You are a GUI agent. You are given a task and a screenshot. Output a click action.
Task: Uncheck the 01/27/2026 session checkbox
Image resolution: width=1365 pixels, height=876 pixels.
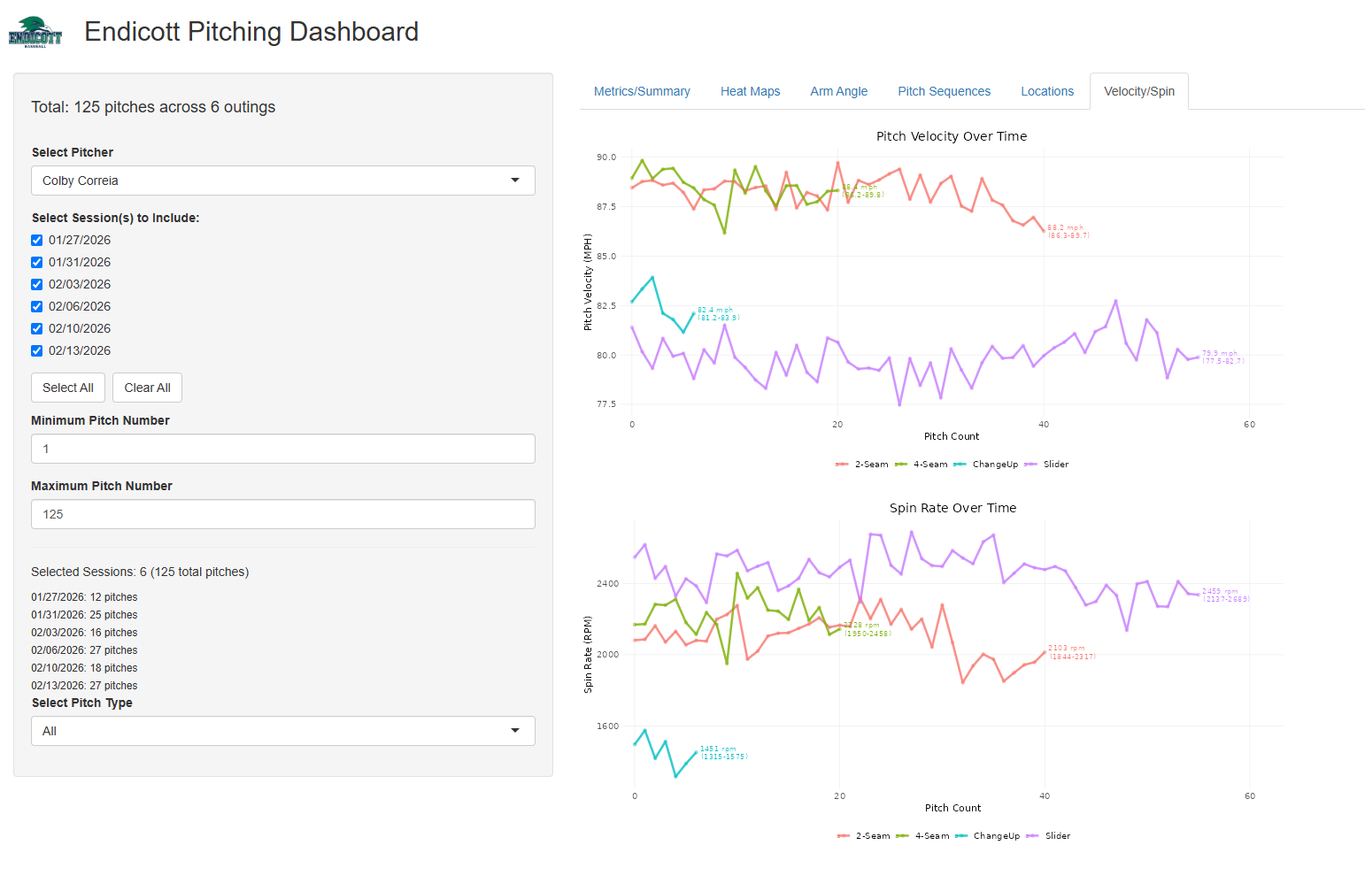tap(36, 240)
